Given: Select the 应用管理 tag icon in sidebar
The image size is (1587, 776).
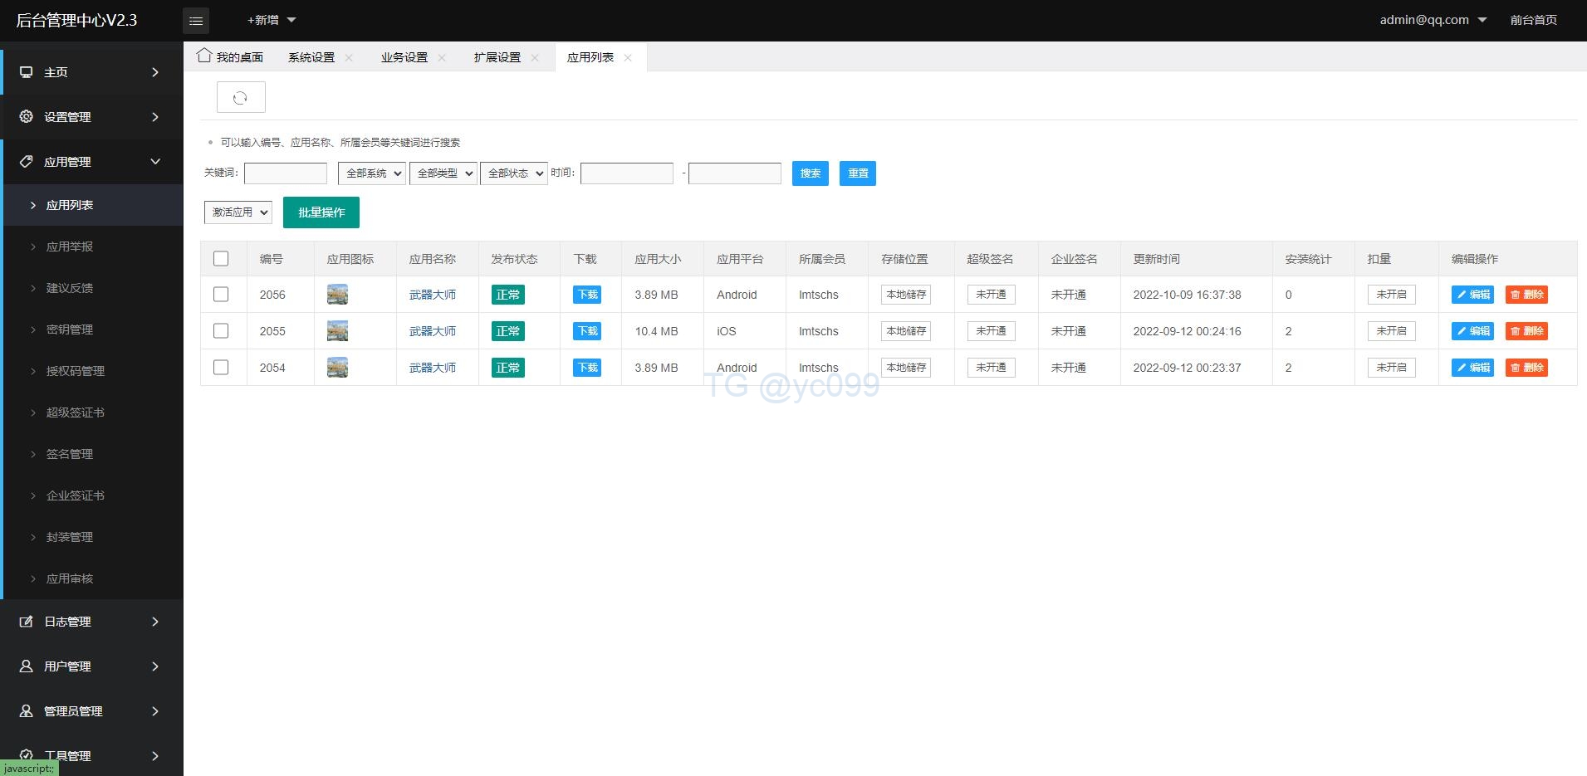Looking at the screenshot, I should pos(27,161).
